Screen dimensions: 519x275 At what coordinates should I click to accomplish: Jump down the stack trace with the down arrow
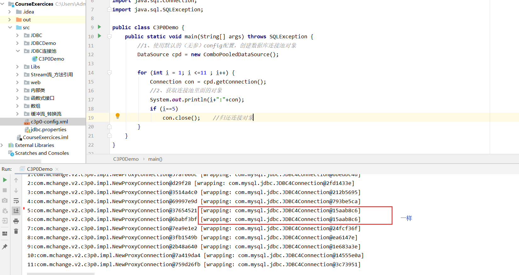[16, 191]
